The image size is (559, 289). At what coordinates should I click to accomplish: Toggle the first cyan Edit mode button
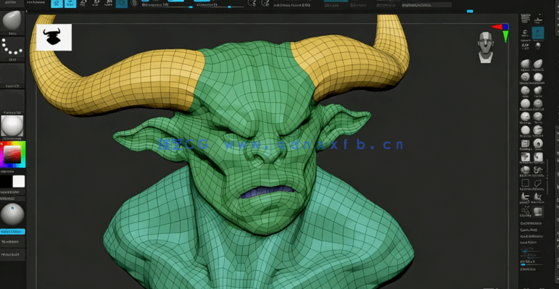click(57, 4)
